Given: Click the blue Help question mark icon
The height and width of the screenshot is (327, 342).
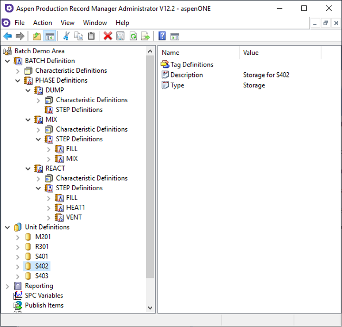Looking at the screenshot, I should (162, 36).
